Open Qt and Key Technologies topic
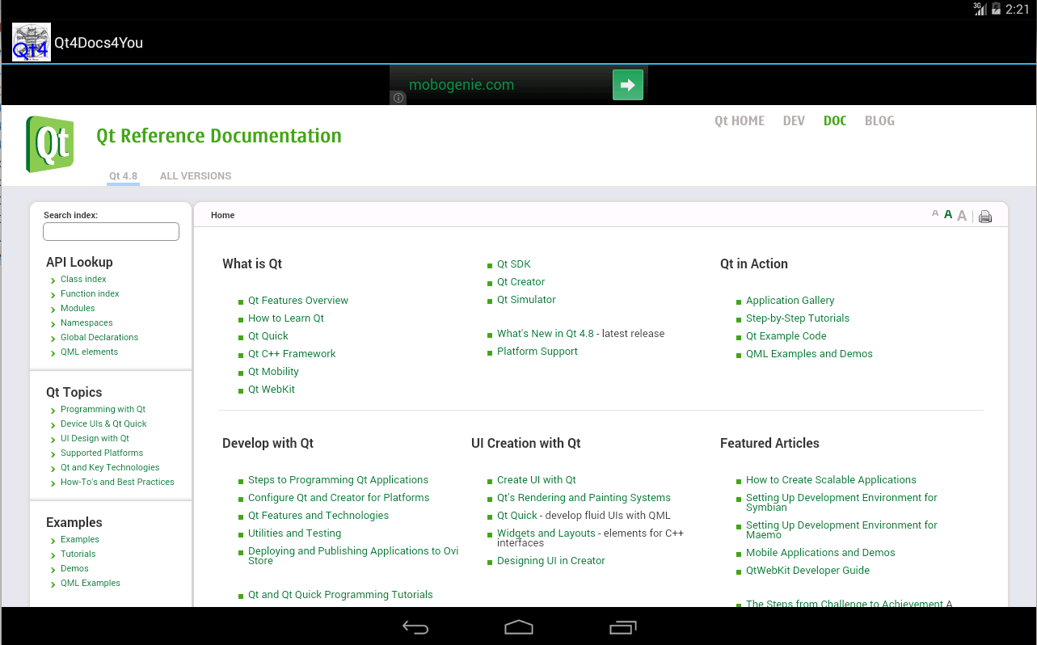This screenshot has height=645, width=1037. (110, 467)
